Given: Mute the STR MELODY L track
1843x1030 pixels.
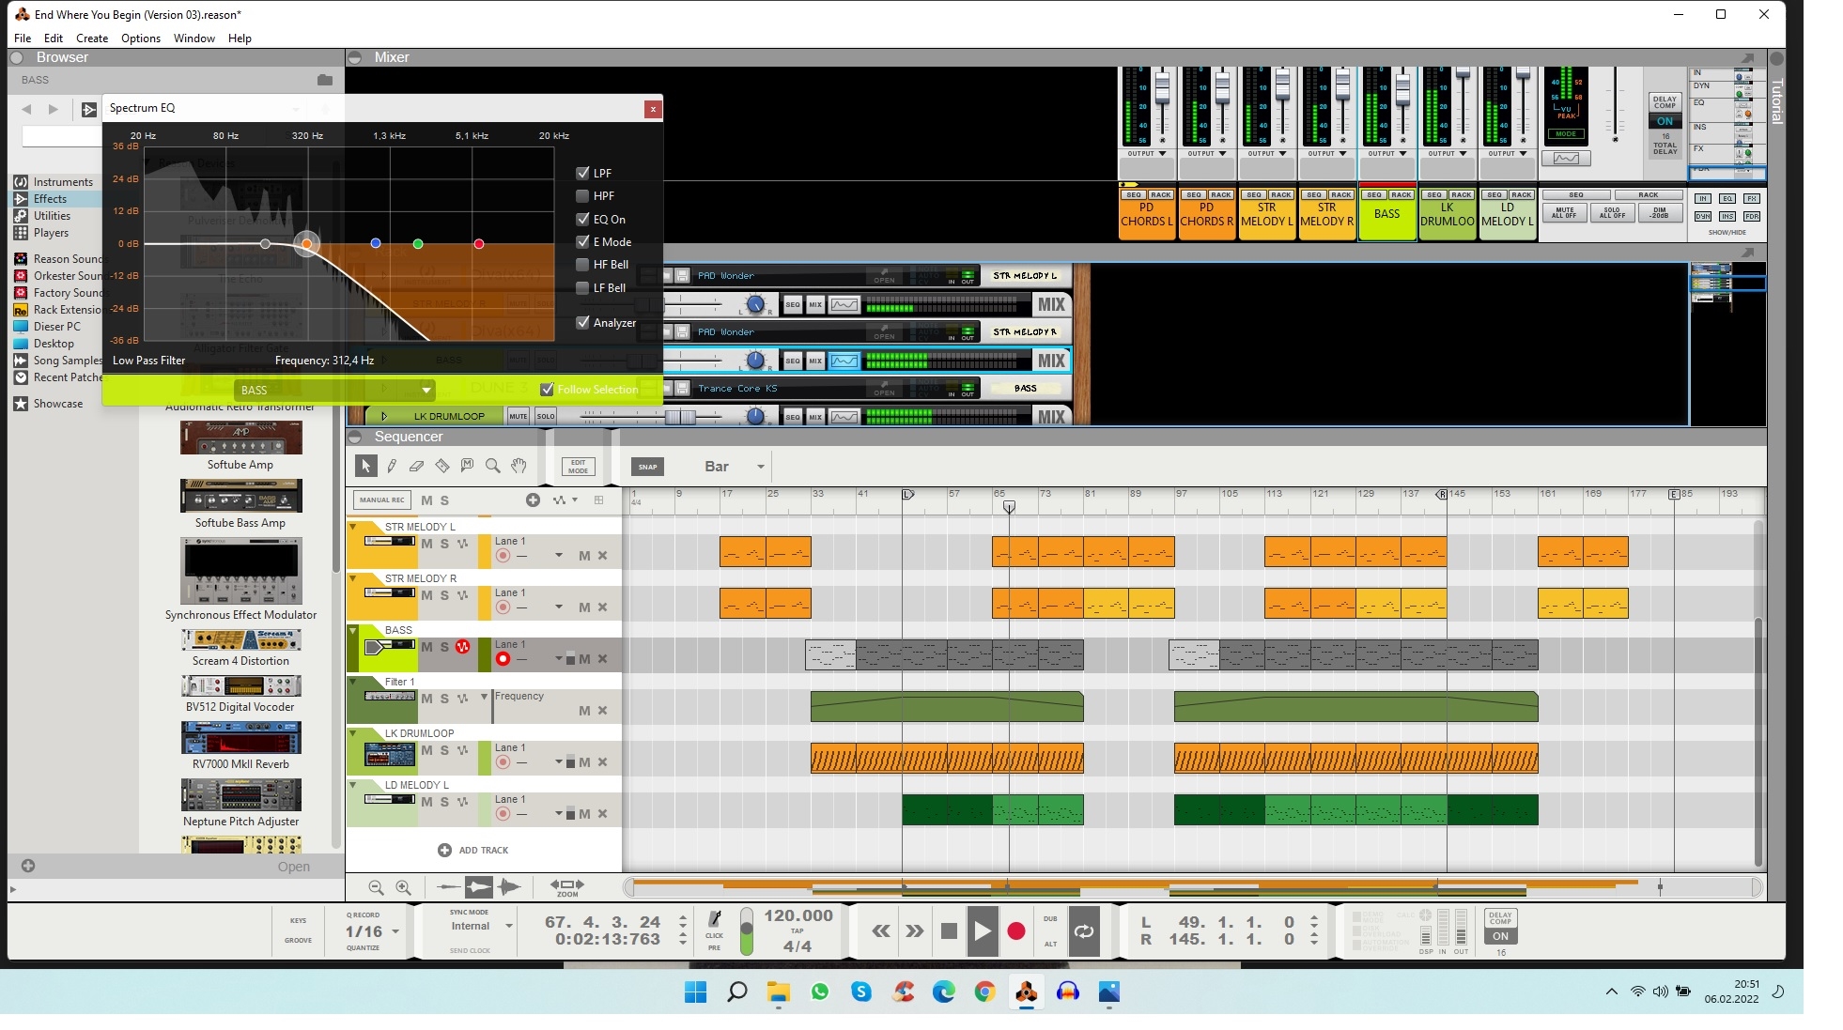Looking at the screenshot, I should pyautogui.click(x=426, y=544).
